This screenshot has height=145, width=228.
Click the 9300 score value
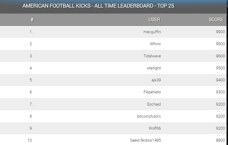coord(220,92)
